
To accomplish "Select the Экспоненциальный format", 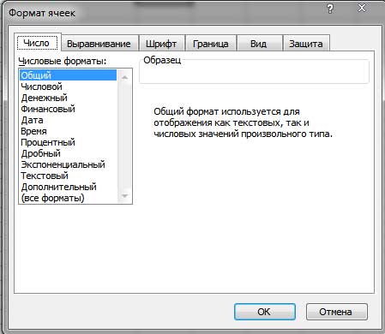I will (69, 164).
